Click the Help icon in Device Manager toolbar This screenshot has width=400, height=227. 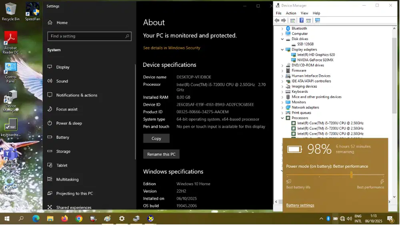coord(301,20)
